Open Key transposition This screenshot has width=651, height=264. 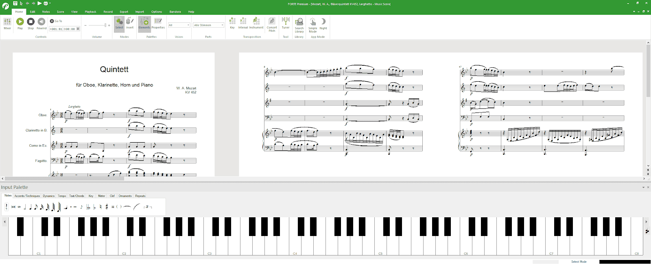232,23
